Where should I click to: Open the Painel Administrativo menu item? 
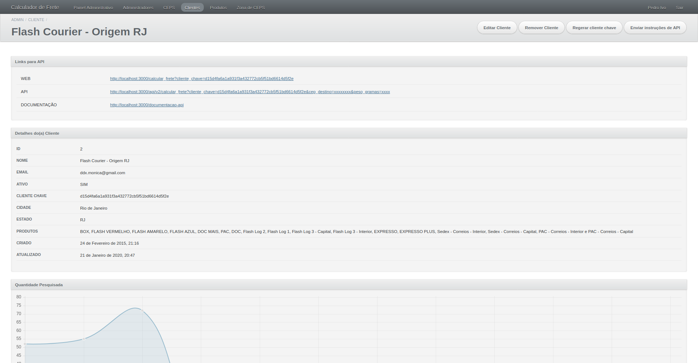click(93, 8)
